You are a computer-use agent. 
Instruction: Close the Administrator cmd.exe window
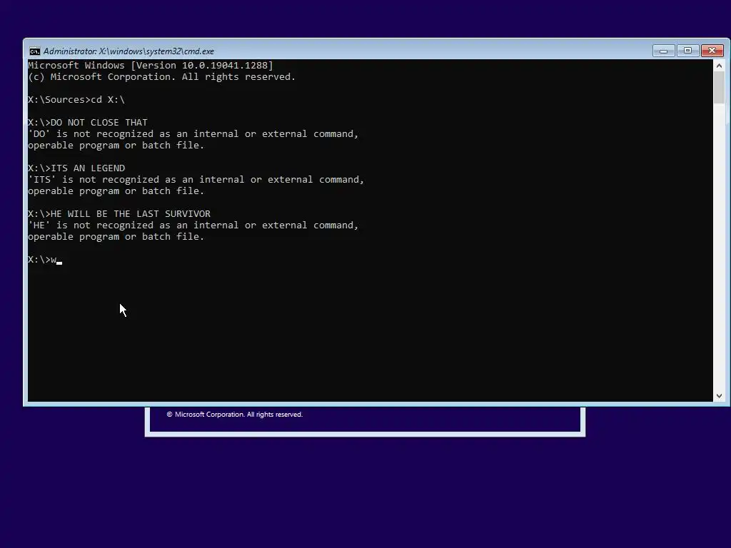(x=712, y=51)
